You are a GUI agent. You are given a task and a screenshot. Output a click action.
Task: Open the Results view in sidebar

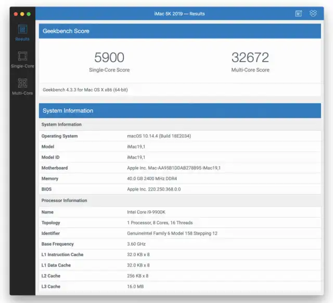(x=22, y=32)
